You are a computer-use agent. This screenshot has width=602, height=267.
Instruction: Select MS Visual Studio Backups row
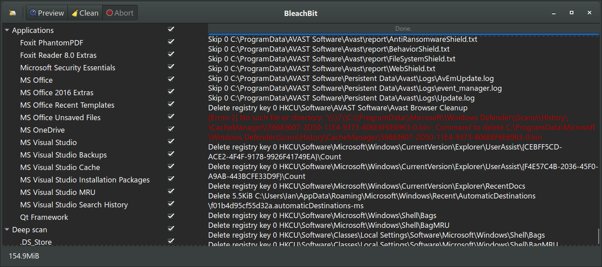pos(63,155)
